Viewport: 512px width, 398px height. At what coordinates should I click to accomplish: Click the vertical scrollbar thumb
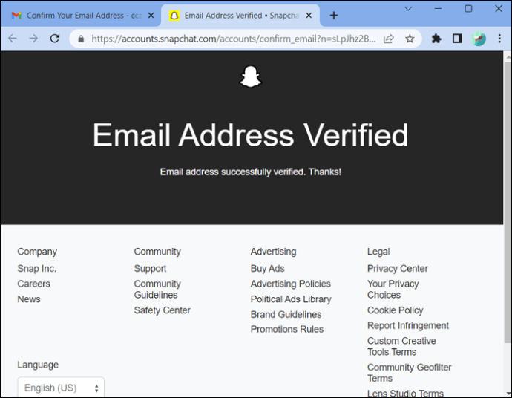coord(508,203)
